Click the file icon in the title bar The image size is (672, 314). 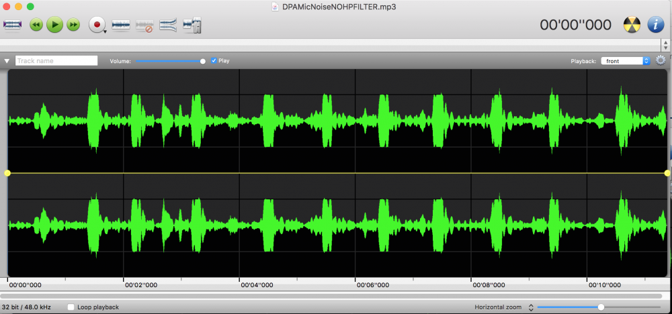(x=275, y=7)
